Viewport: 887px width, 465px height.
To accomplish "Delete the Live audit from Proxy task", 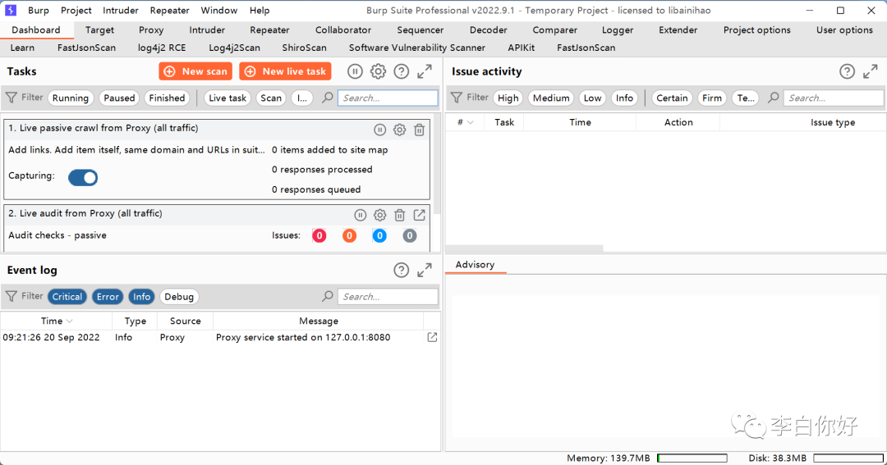I will coord(399,215).
